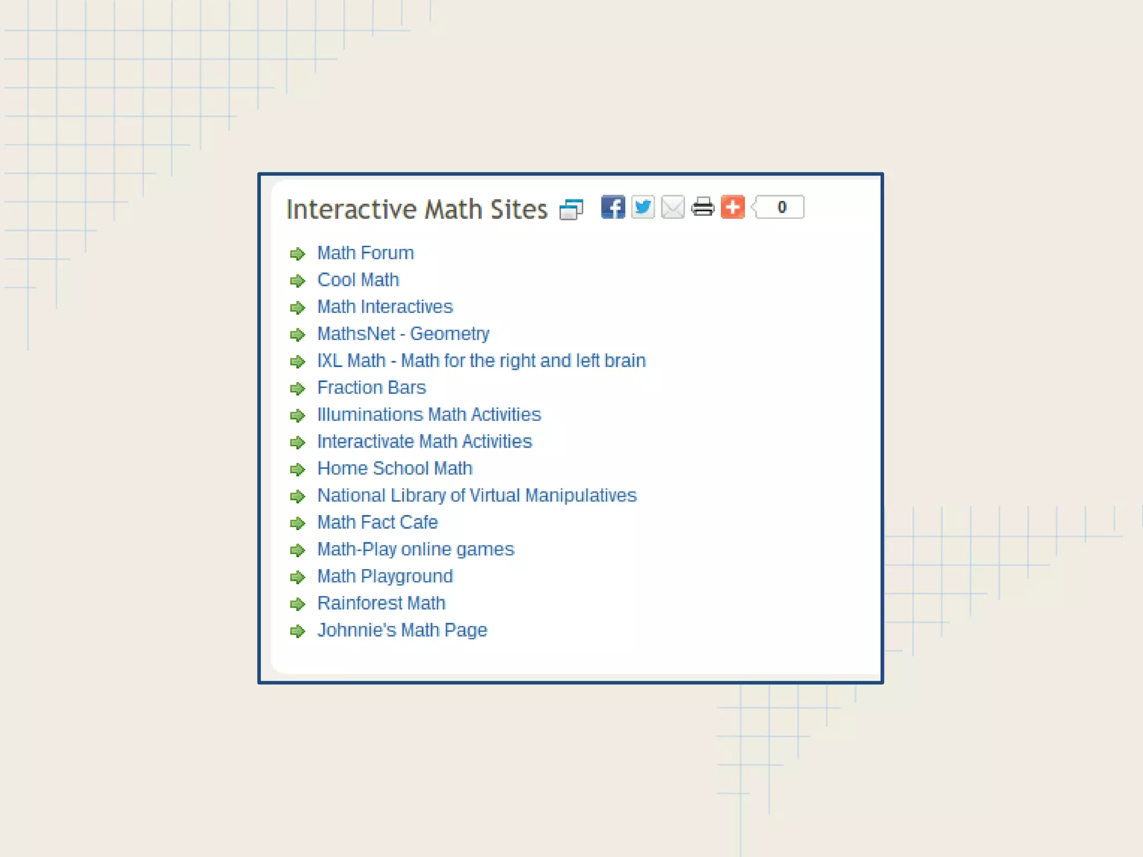Open the Math Forum link
The image size is (1143, 857).
pos(366,253)
